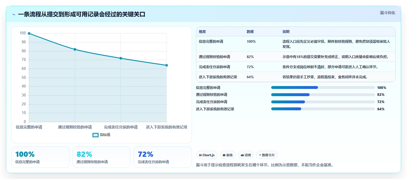Click the 指标值 legend label

point(105,135)
